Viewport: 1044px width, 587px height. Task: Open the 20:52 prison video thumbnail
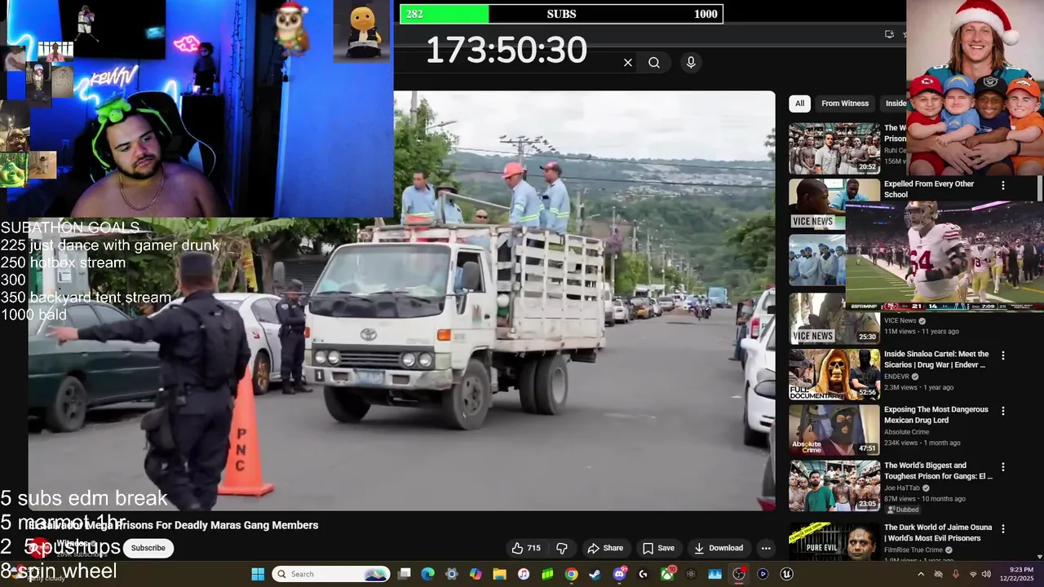pos(834,148)
